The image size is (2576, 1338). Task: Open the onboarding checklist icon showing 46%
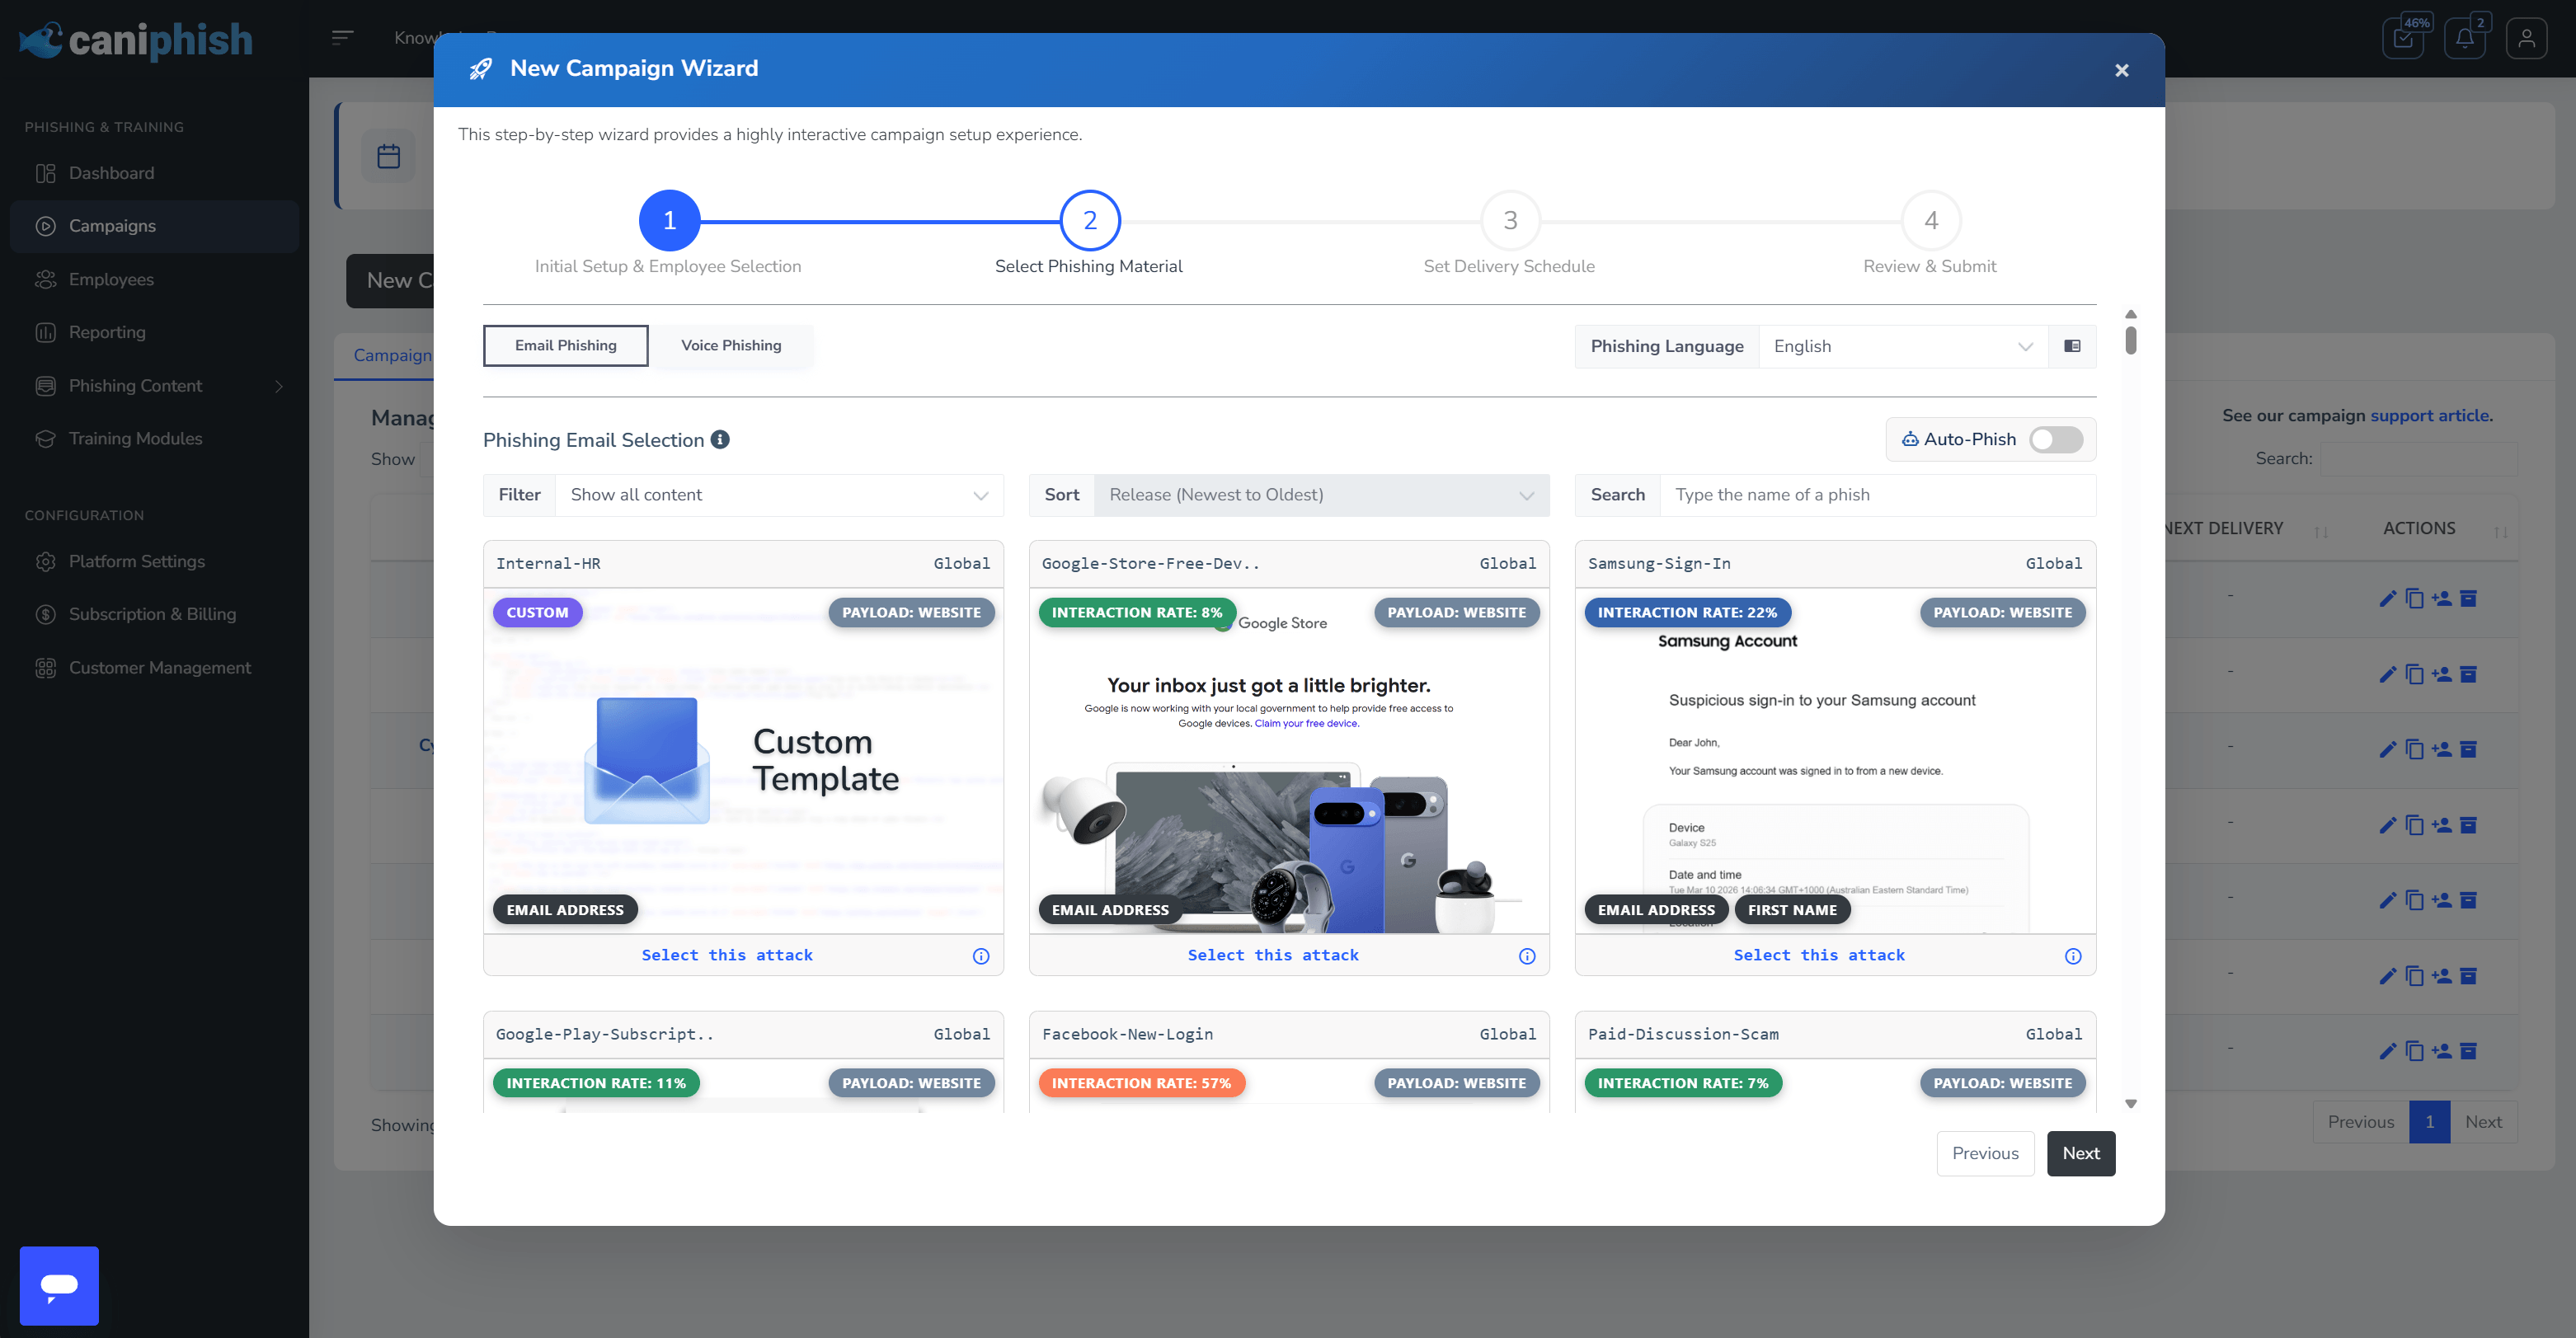pos(2403,38)
